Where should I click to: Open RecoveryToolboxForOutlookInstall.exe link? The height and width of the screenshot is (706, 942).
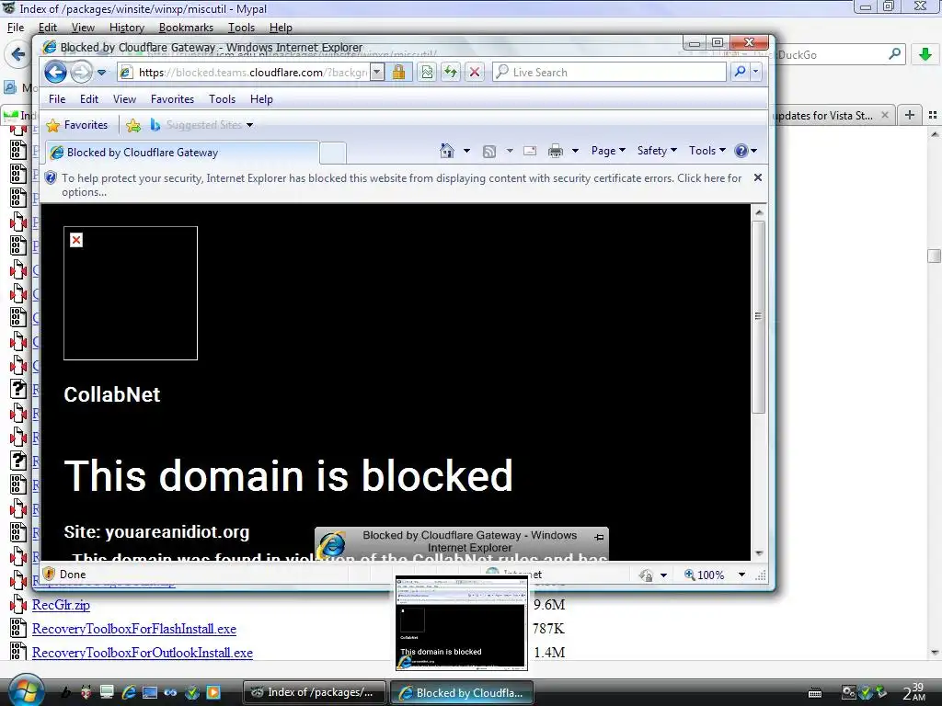143,653
